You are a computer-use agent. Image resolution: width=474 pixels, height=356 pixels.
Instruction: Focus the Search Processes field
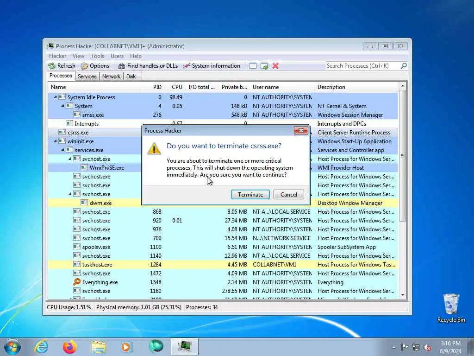click(x=362, y=66)
